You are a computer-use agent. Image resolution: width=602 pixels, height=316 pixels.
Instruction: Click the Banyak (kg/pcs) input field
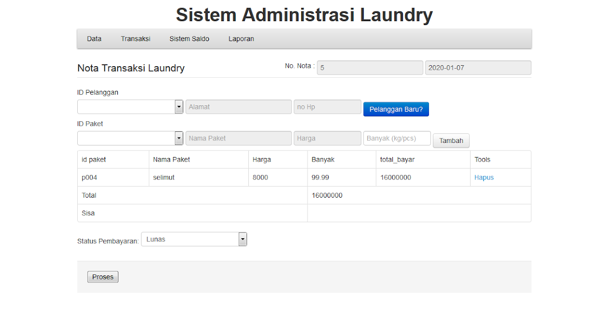click(x=396, y=138)
